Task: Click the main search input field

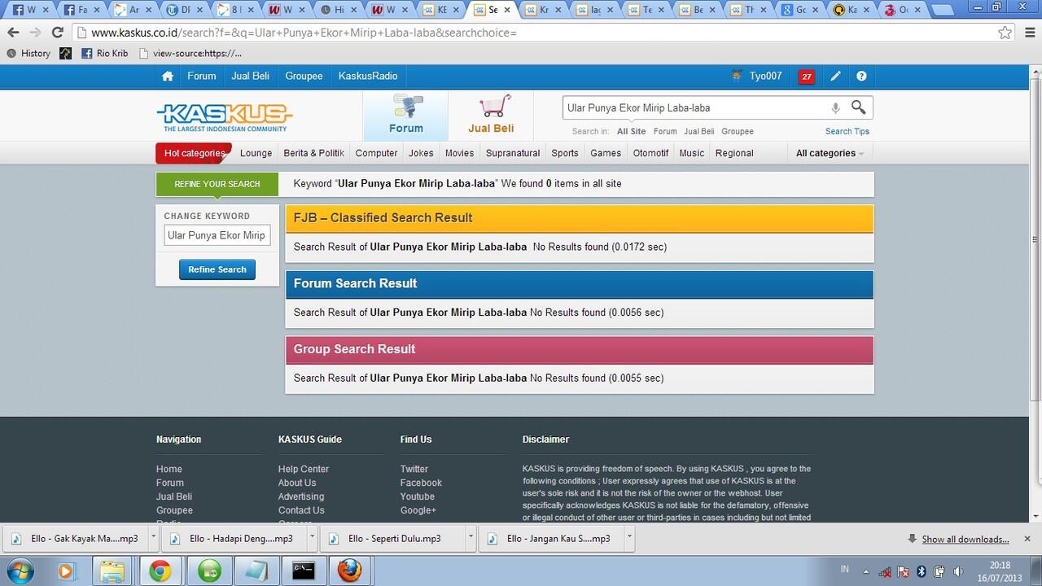Action: pos(694,107)
